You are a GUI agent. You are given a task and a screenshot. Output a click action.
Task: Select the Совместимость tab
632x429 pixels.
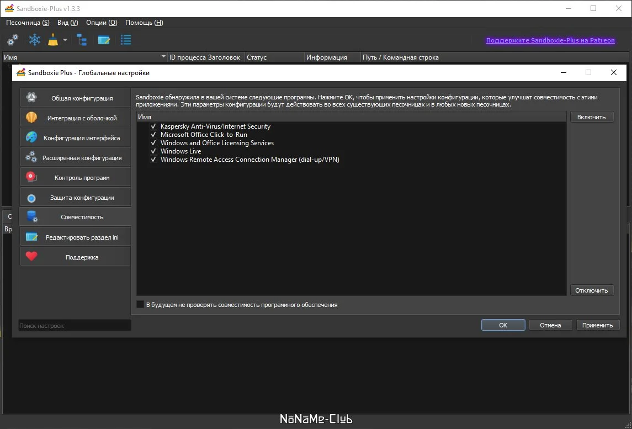[x=76, y=217]
